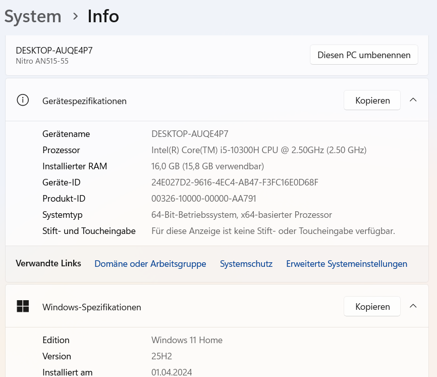
Task: Click the Gerätespezifikationen heading
Action: (84, 101)
